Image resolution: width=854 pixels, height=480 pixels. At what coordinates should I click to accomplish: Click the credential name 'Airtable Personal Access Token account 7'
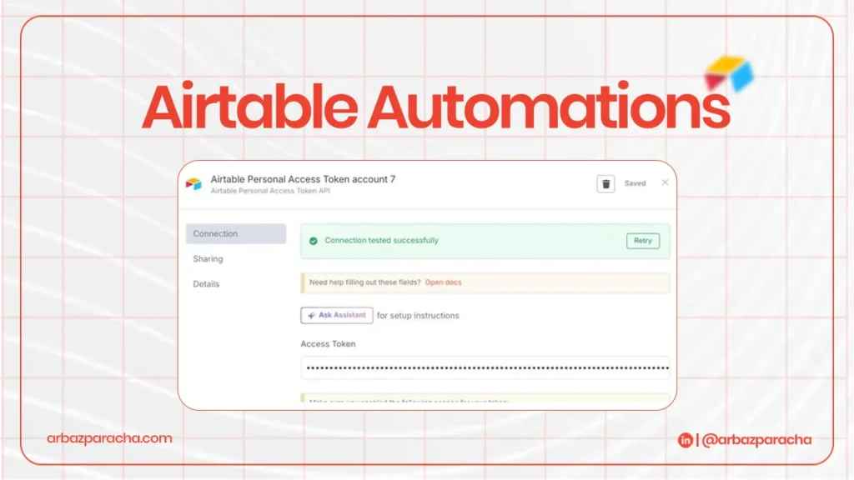(x=303, y=179)
